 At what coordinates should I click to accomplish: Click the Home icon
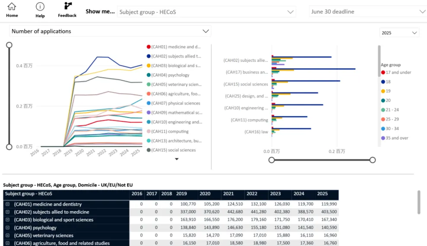[12, 6]
